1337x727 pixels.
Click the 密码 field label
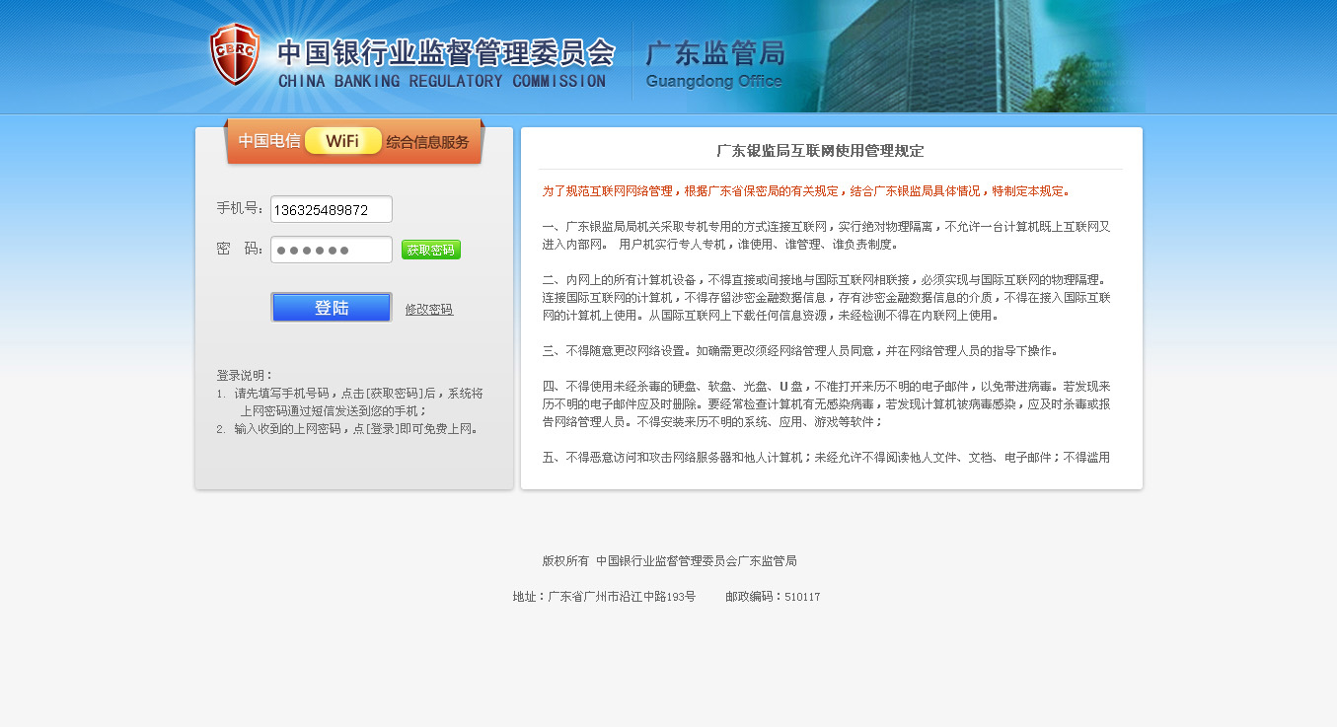coord(240,249)
